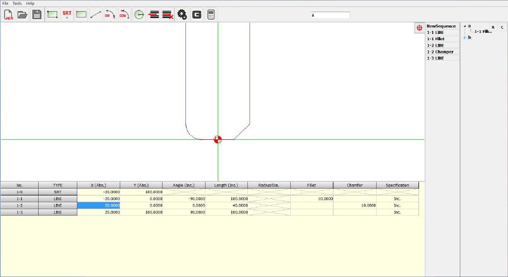Viewport: 508px width, 277px height.
Task: Create a new file with NEW icon
Action: click(x=8, y=15)
